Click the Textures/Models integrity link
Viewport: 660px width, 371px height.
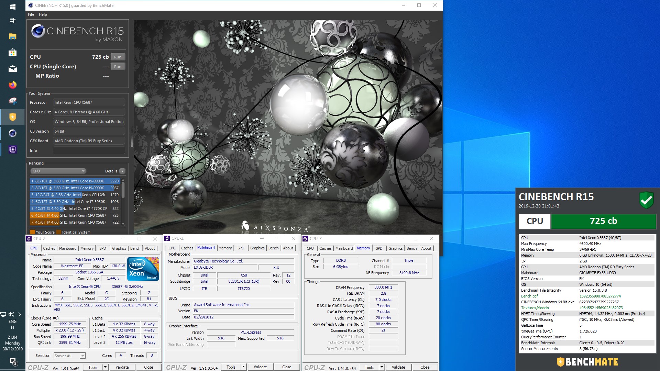pos(535,308)
